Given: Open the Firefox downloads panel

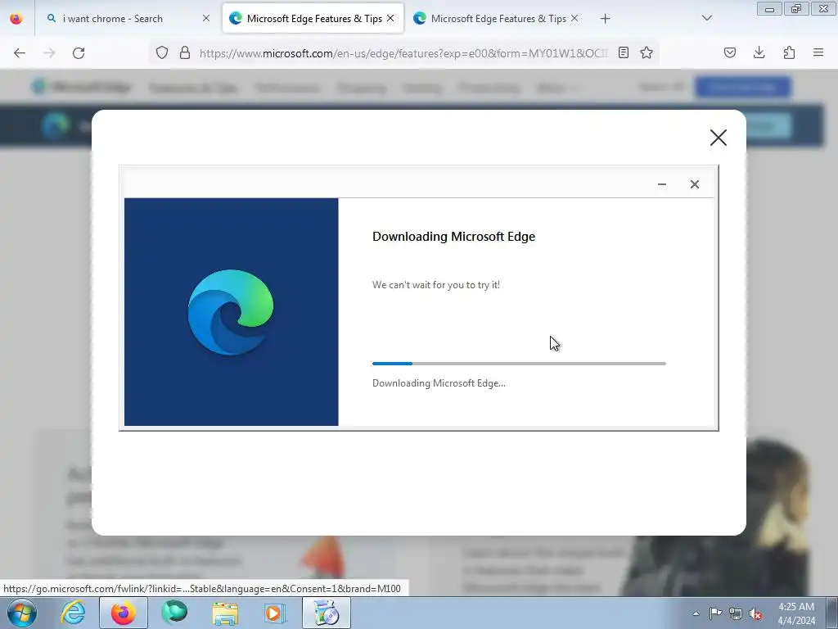Looking at the screenshot, I should (759, 52).
